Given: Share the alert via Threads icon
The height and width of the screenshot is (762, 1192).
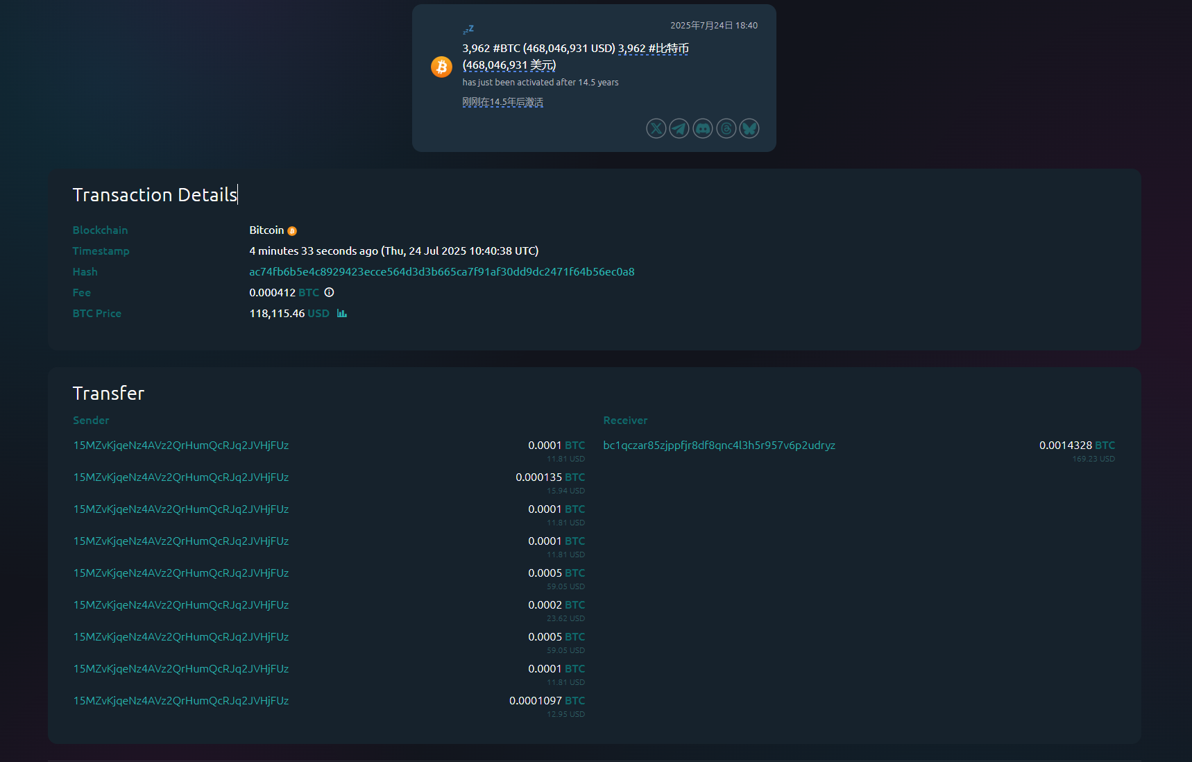Looking at the screenshot, I should pyautogui.click(x=726, y=128).
